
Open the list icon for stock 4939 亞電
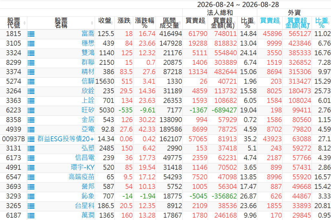[31, 130]
